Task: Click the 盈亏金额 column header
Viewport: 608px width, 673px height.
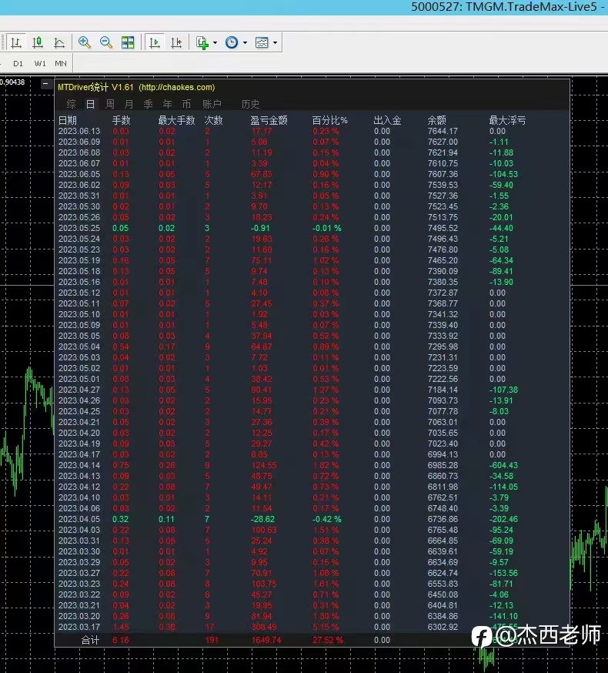Action: pos(269,120)
